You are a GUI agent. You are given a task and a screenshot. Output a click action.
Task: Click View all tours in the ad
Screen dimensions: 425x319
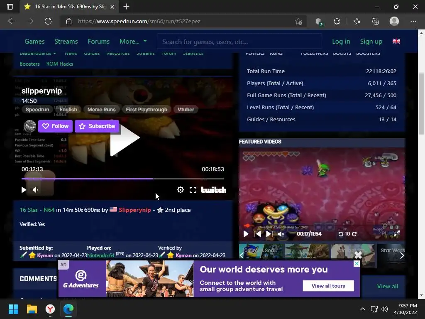pos(328,286)
